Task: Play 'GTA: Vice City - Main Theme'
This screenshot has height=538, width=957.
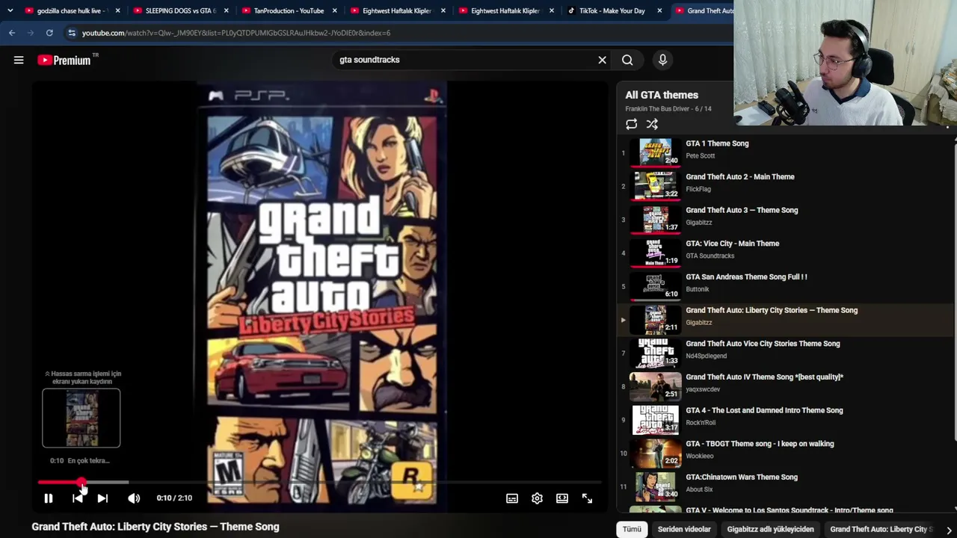Action: point(733,244)
